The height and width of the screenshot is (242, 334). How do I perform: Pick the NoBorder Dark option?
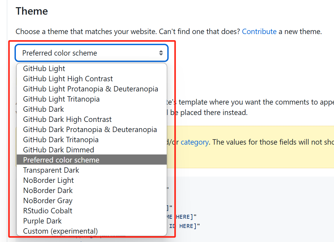pos(48,191)
